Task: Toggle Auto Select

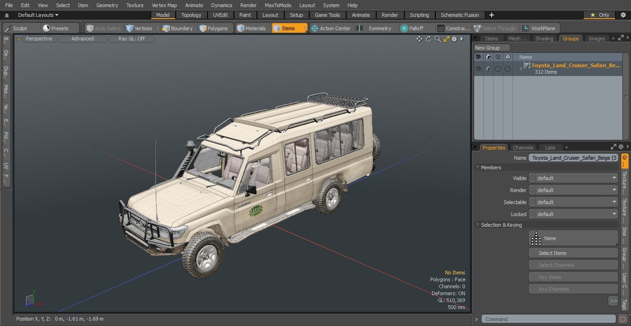Action: [x=104, y=28]
